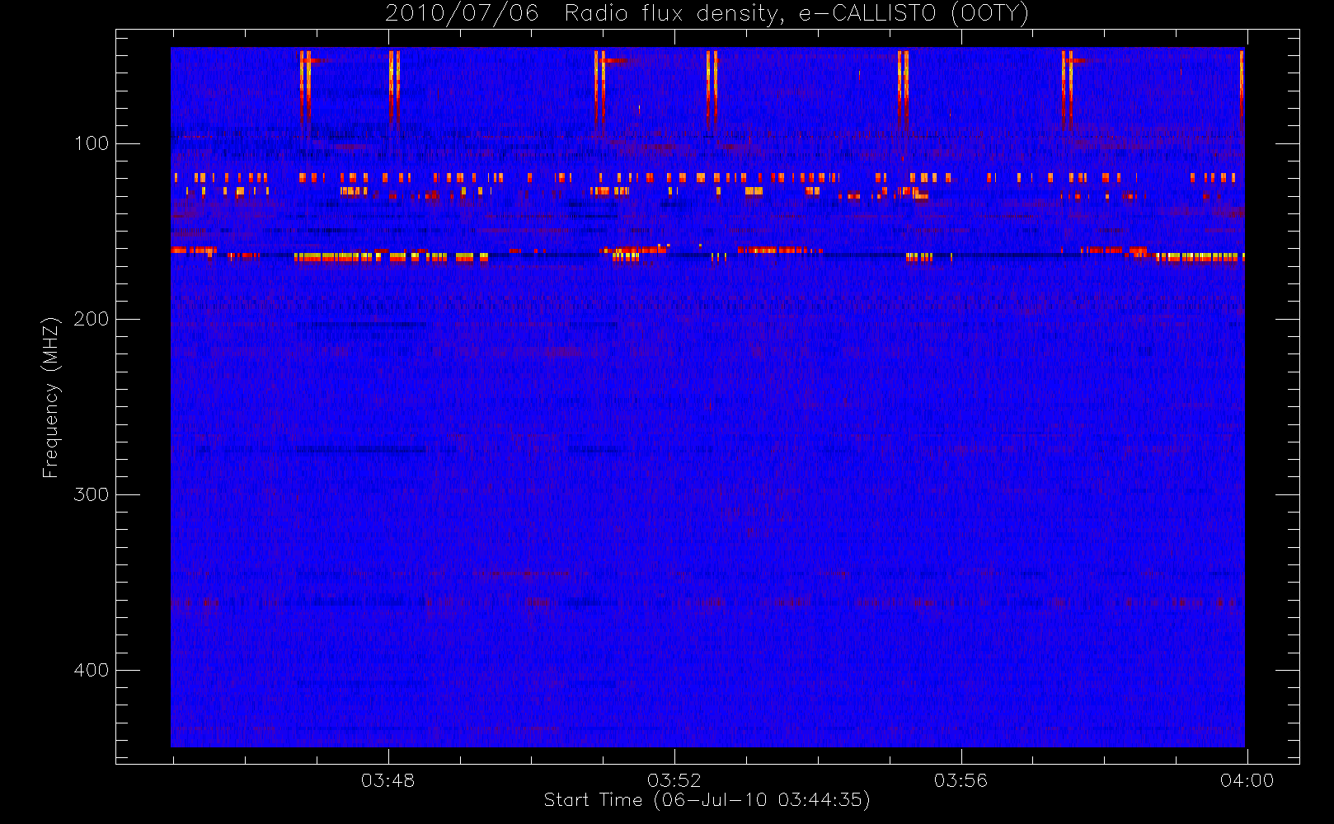
Task: Click the 300 frequency tick label
Action: (x=92, y=494)
